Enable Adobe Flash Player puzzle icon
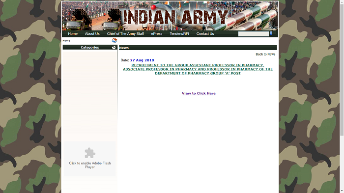 click(90, 153)
